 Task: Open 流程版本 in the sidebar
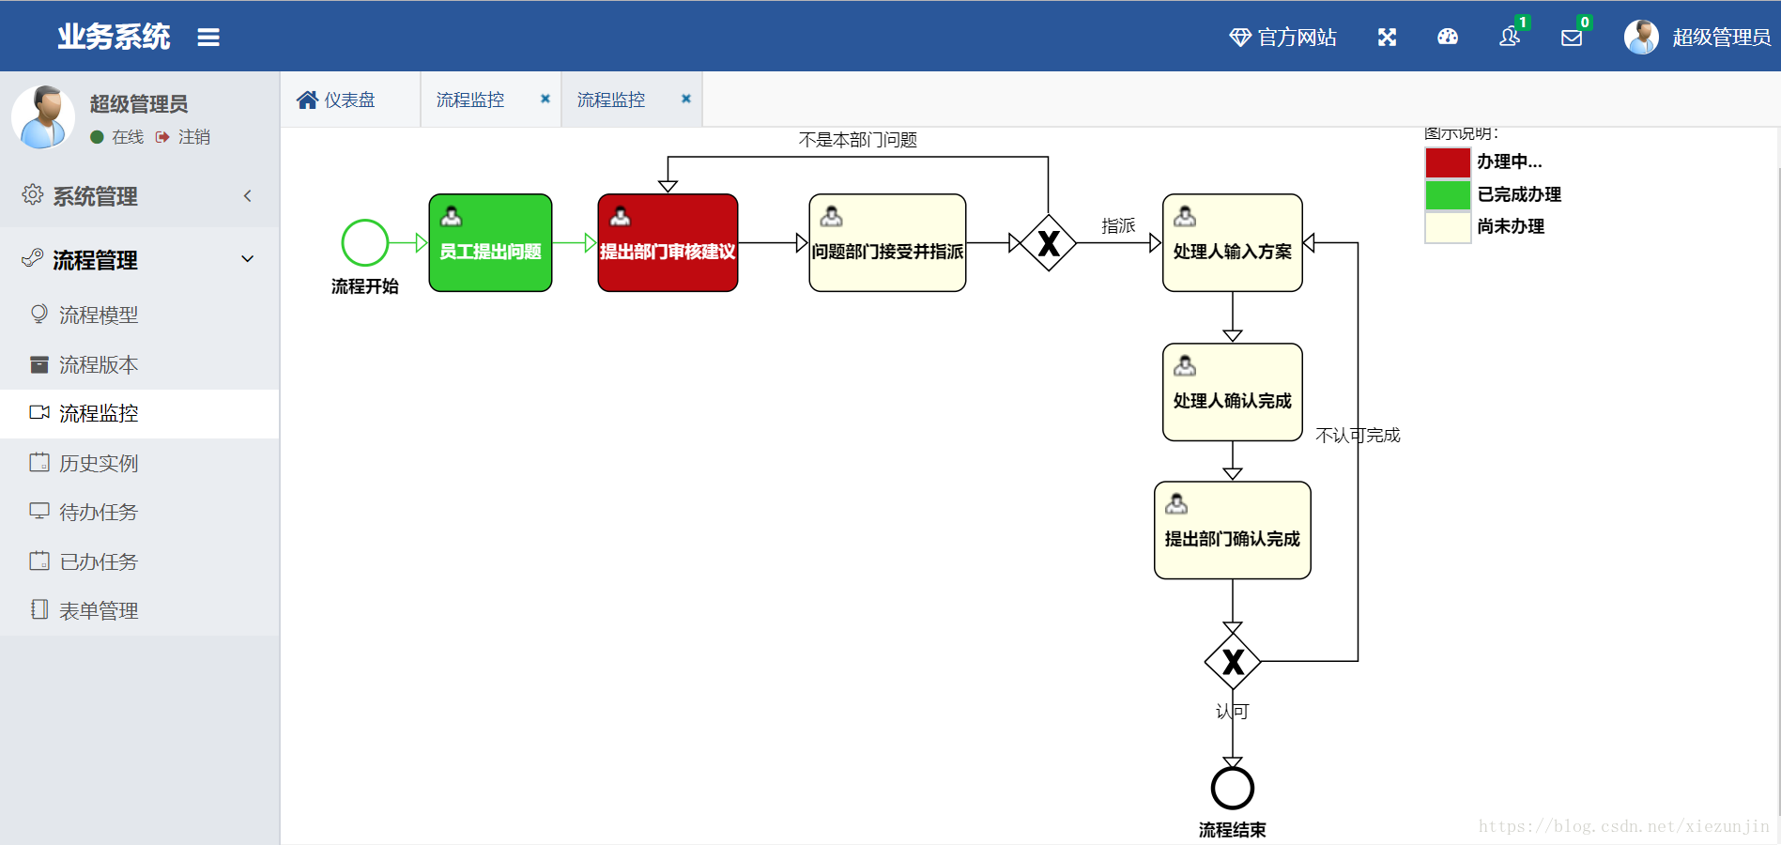coord(99,364)
